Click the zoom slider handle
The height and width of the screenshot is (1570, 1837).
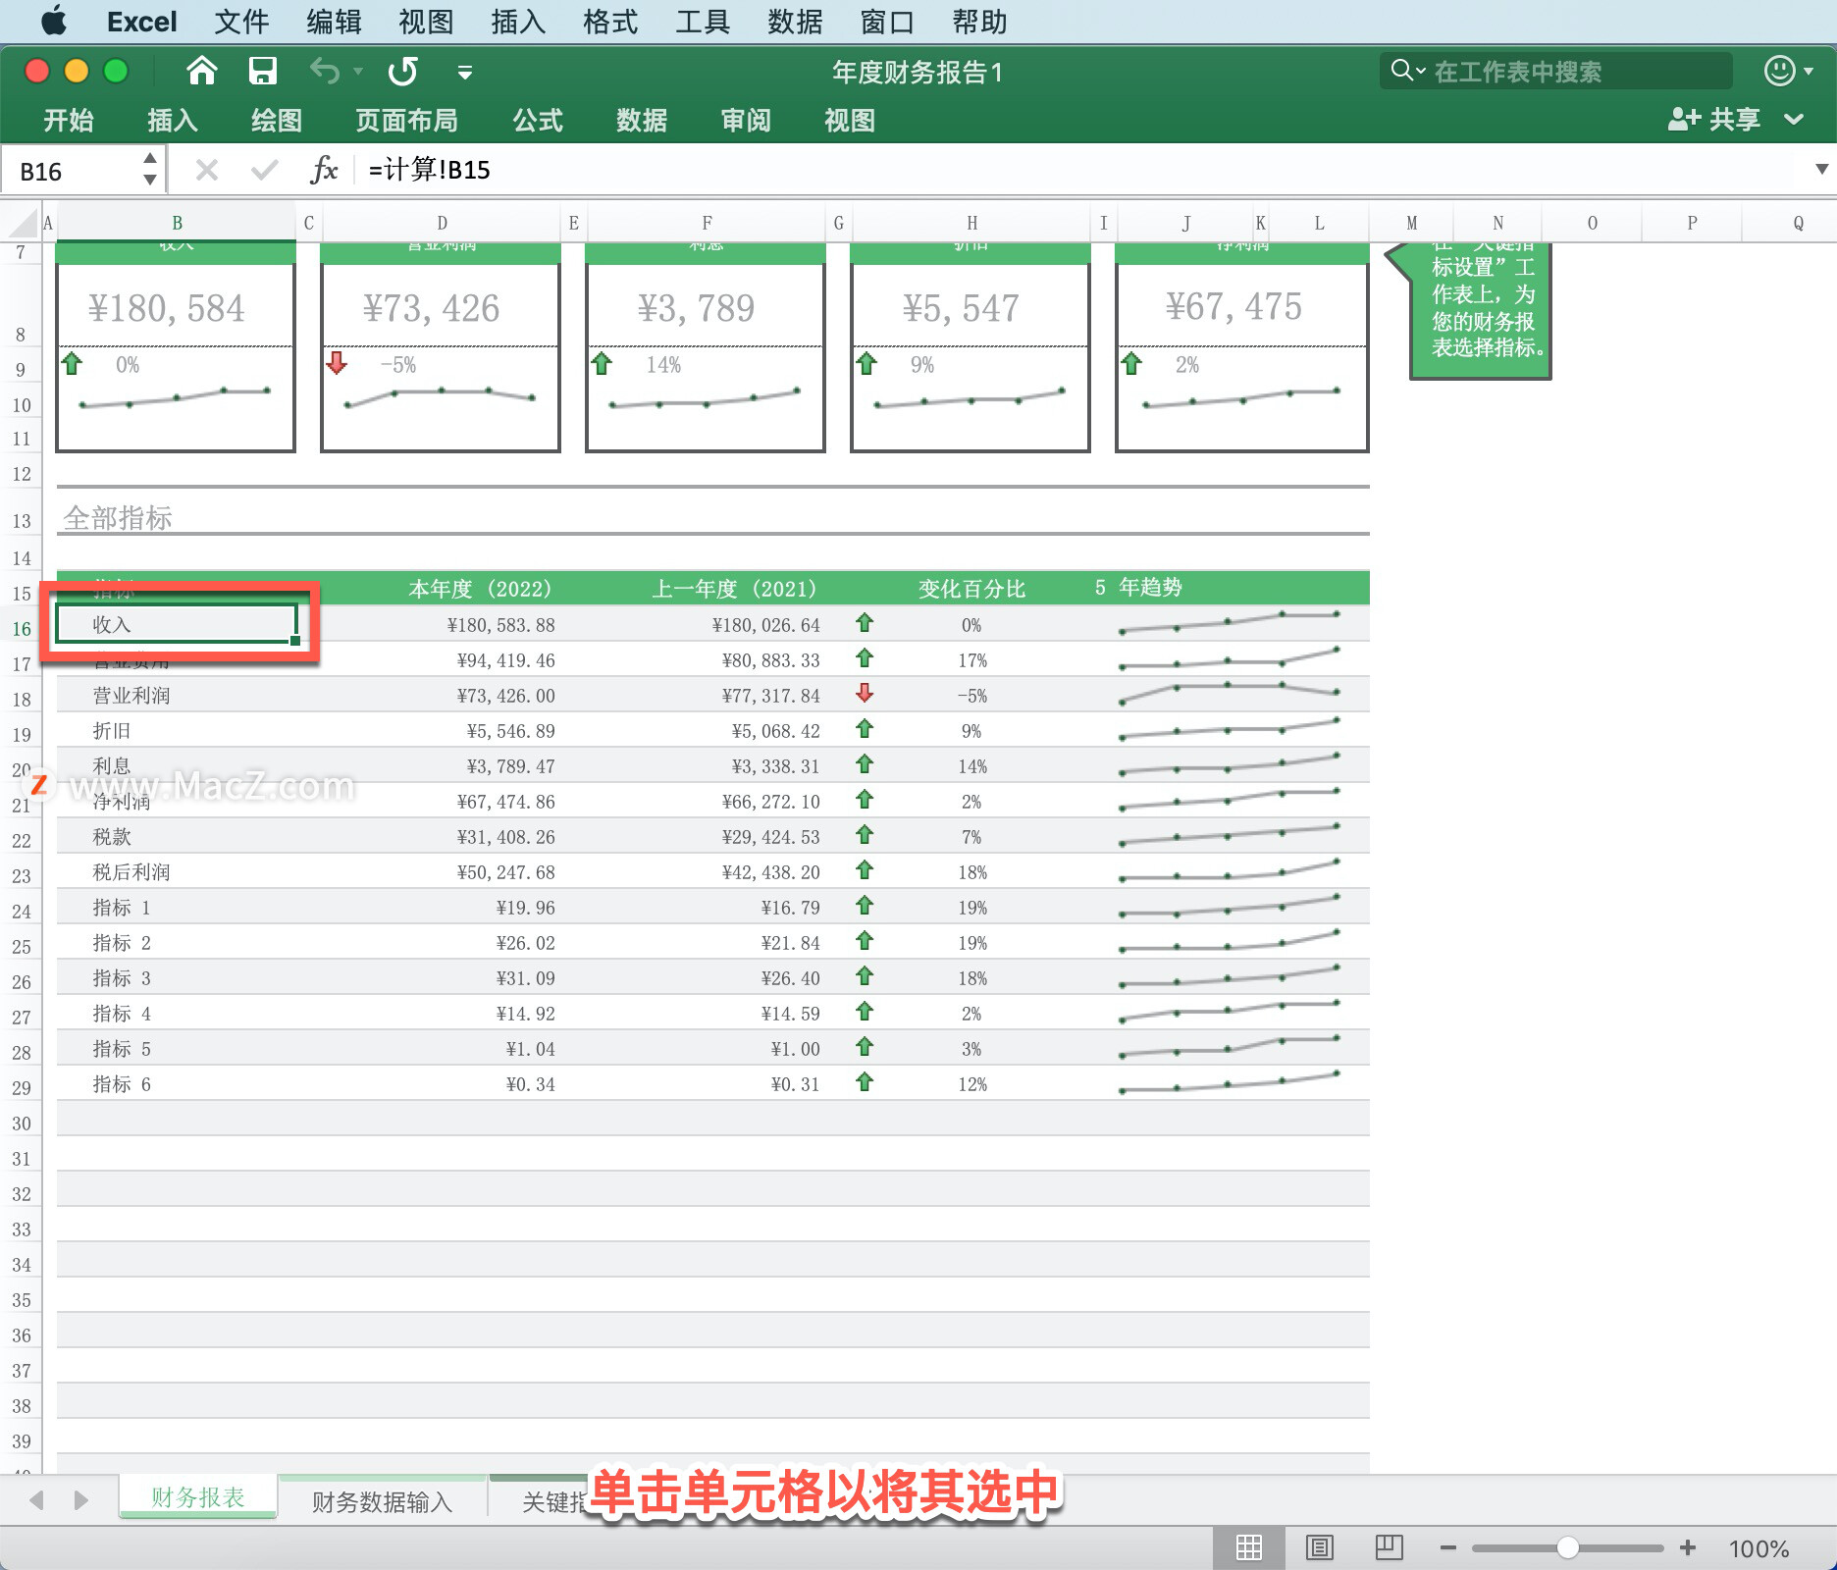pyautogui.click(x=1568, y=1547)
